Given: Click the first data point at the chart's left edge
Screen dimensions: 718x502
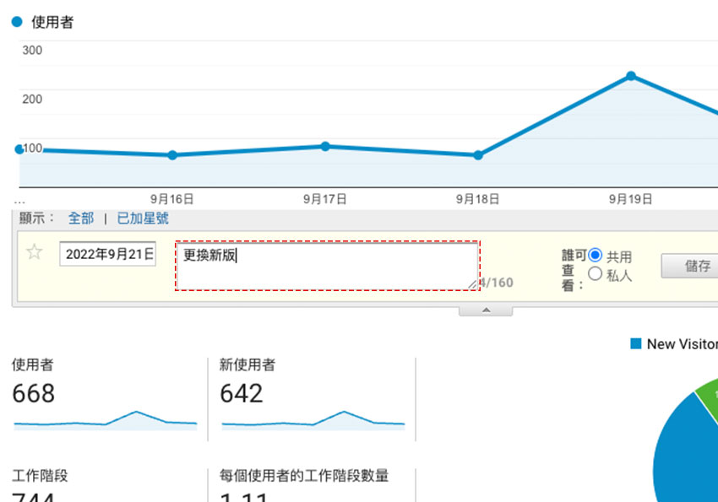Looking at the screenshot, I should tap(19, 149).
